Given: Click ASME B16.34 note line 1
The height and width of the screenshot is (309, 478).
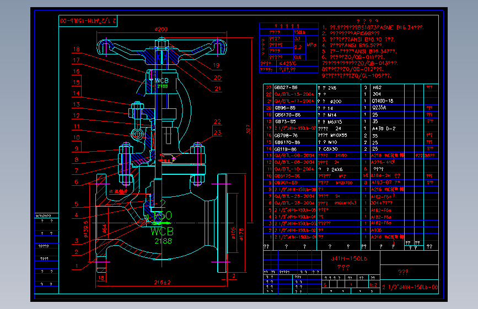Looking at the screenshot, I should pyautogui.click(x=373, y=27).
